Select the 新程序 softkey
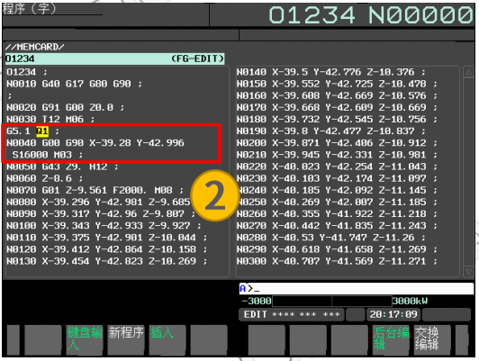The width and height of the screenshot is (479, 361). pos(126,340)
